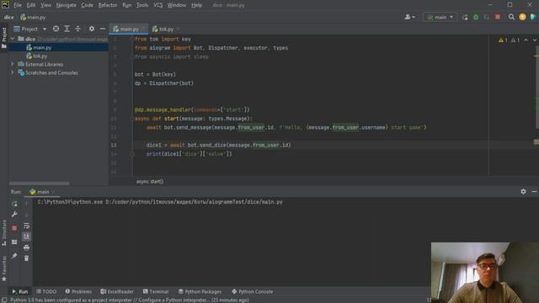Image resolution: width=539 pixels, height=303 pixels.
Task: Open the Run menu
Action: 126,5
